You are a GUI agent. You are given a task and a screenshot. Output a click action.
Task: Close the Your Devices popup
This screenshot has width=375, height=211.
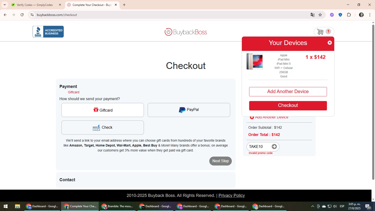click(330, 43)
